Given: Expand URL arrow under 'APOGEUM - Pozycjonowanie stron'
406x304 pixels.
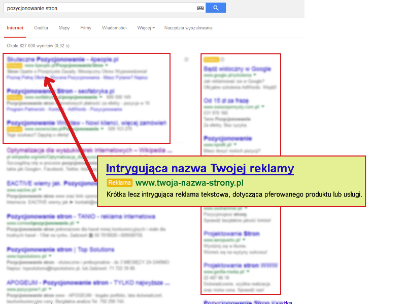Looking at the screenshot, I should [x=50, y=289].
